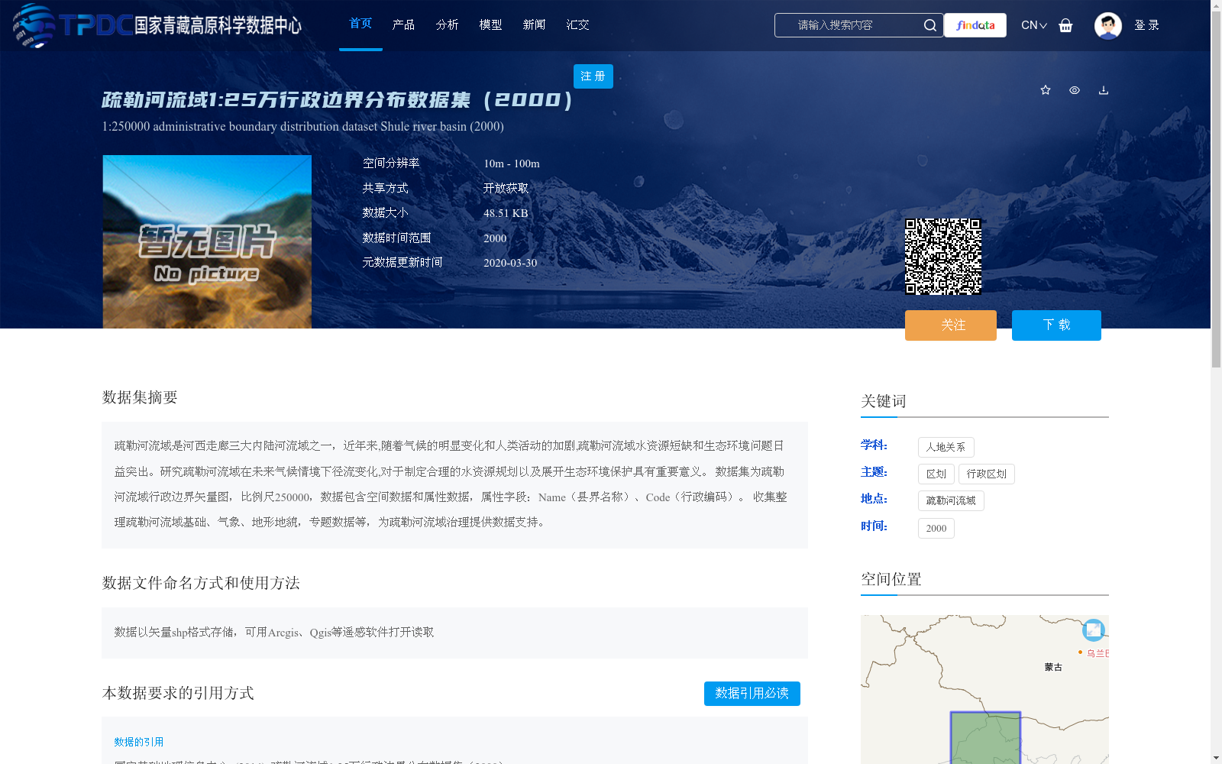1222x764 pixels.
Task: Click the search magnifier icon
Action: coord(929,25)
